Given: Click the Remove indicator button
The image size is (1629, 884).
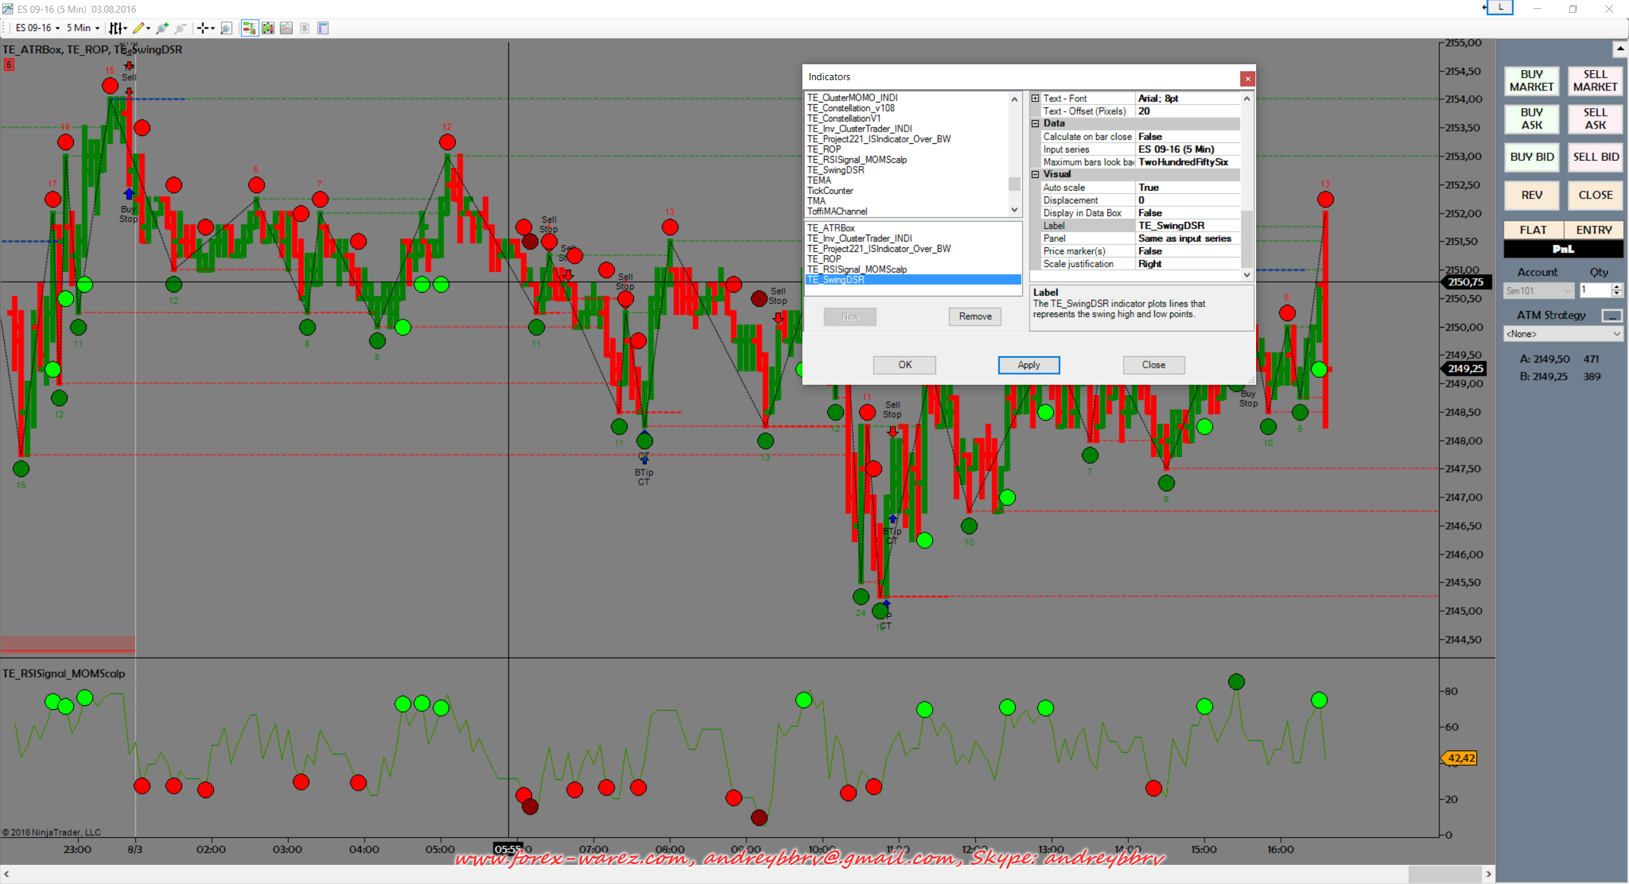Looking at the screenshot, I should coord(974,317).
